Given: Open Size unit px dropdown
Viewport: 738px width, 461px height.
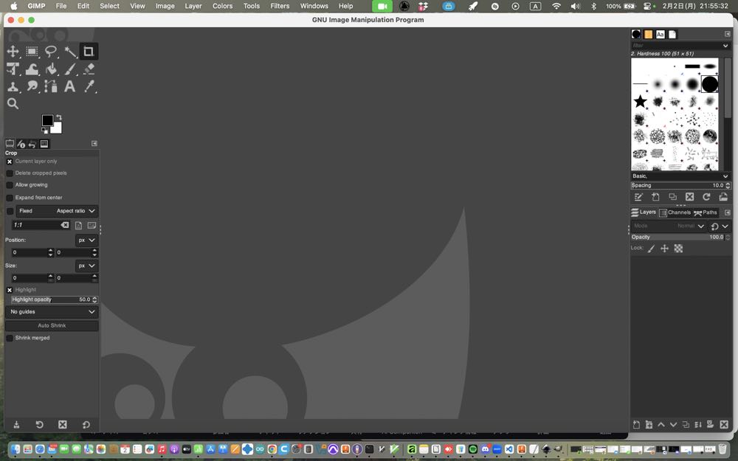Looking at the screenshot, I should (86, 266).
